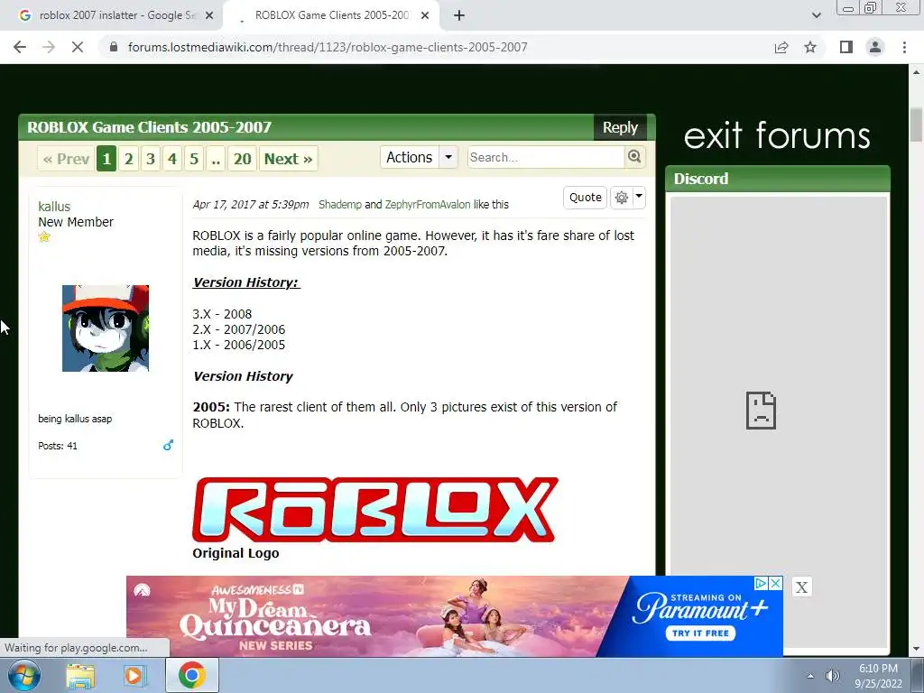The width and height of the screenshot is (924, 693).
Task: Click TRY IT FREE in the ad
Action: pos(700,633)
